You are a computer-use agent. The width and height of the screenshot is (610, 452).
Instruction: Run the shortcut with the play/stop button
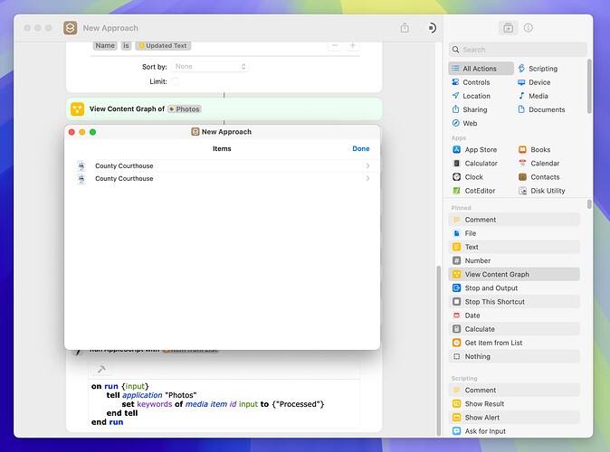tap(432, 28)
